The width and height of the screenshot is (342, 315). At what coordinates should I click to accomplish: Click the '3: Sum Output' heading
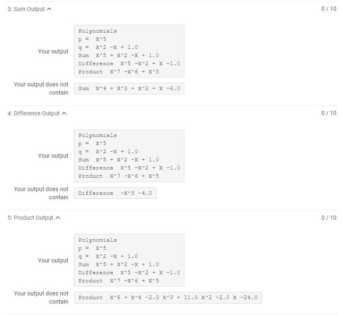pos(26,9)
